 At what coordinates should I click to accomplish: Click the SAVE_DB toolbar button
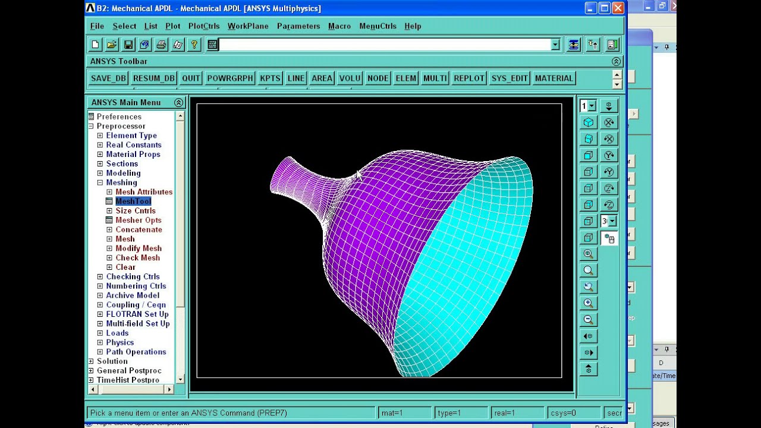click(108, 78)
